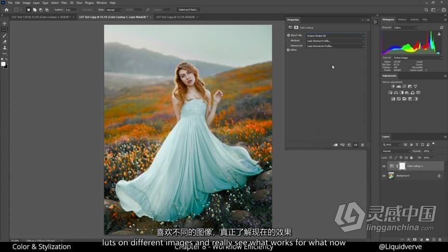Image resolution: width=448 pixels, height=252 pixels.
Task: Click the Share icon at top right
Action: (x=444, y=10)
